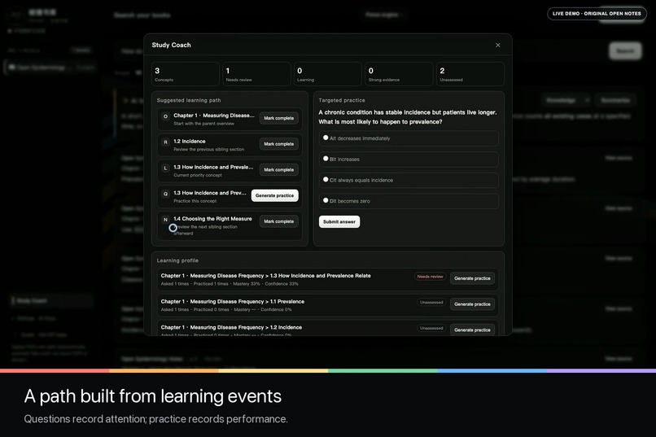The height and width of the screenshot is (437, 656).
Task: Click the O badge beside Chapter 1 Measuring Disease
Action: click(165, 116)
